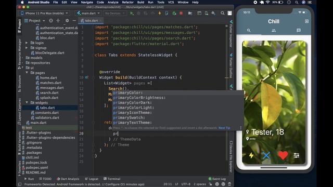Trigger Flutter hot reload lightning icon
This screenshot has width=333, height=187.
(x=160, y=13)
